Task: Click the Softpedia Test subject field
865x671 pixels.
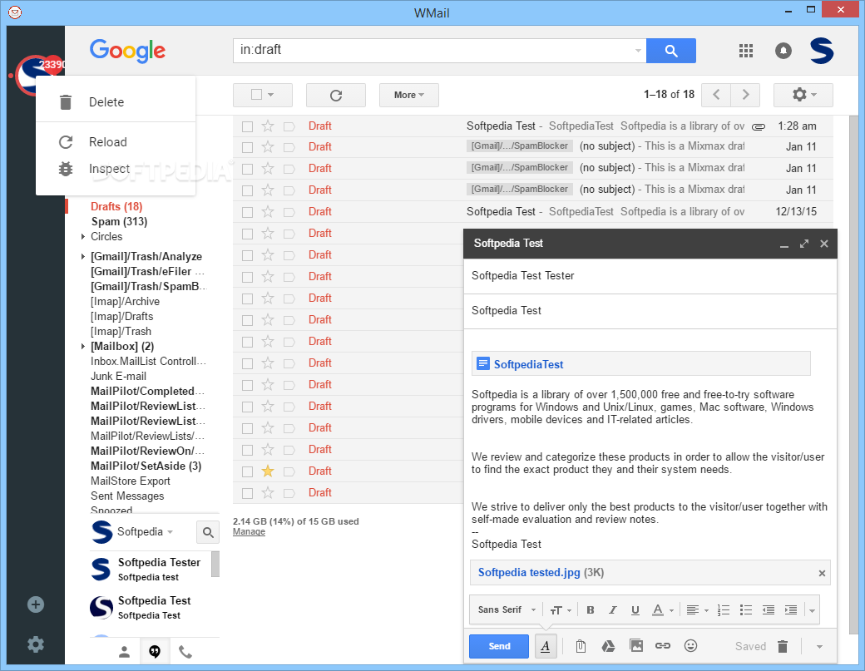Action: tap(650, 311)
